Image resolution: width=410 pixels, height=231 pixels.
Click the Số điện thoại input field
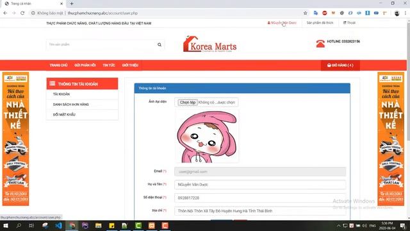pos(260,198)
